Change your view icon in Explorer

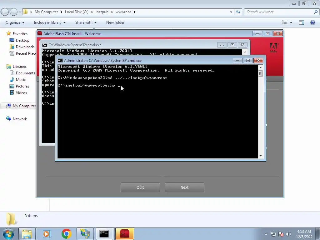[x=284, y=22]
